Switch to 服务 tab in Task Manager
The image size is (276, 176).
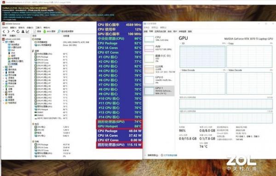coord(190,31)
